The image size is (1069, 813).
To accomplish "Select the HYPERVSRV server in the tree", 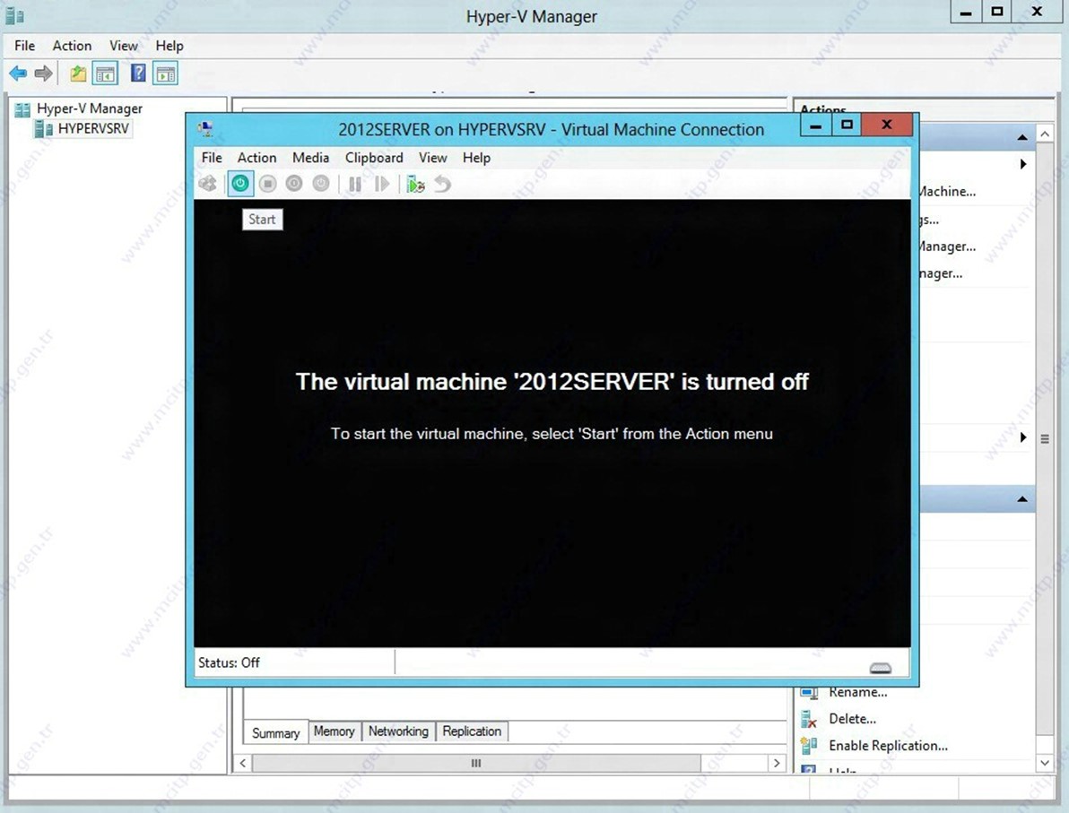I will tap(93, 128).
